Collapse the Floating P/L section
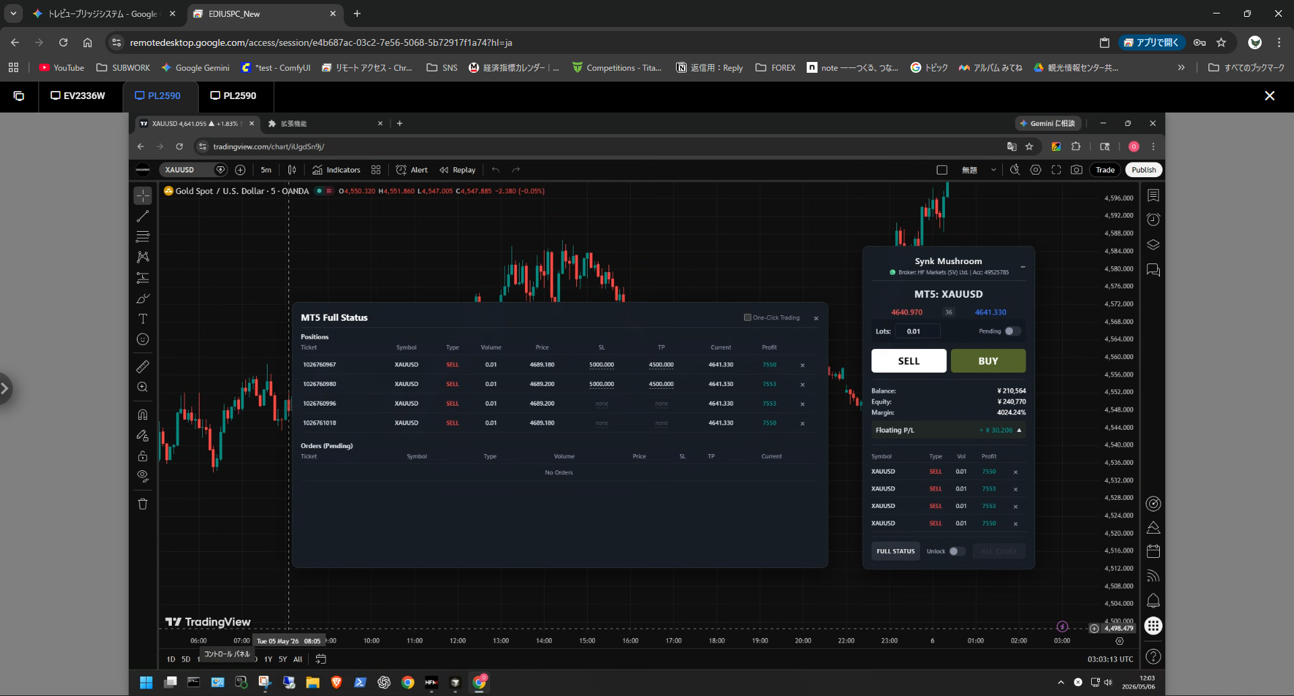 (x=1019, y=430)
